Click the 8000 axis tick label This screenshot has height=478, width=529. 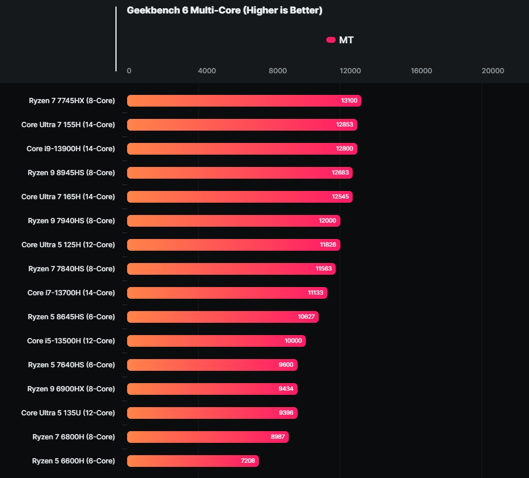click(x=278, y=71)
